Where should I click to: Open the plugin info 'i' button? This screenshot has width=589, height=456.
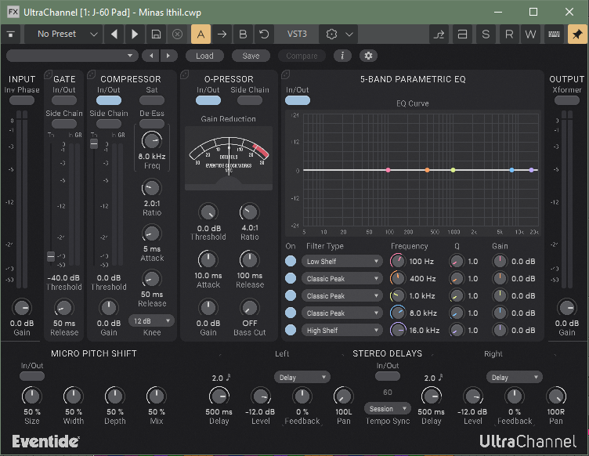(x=342, y=56)
